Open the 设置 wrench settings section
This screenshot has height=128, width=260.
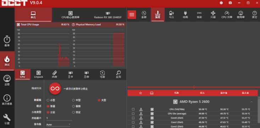pos(7,119)
